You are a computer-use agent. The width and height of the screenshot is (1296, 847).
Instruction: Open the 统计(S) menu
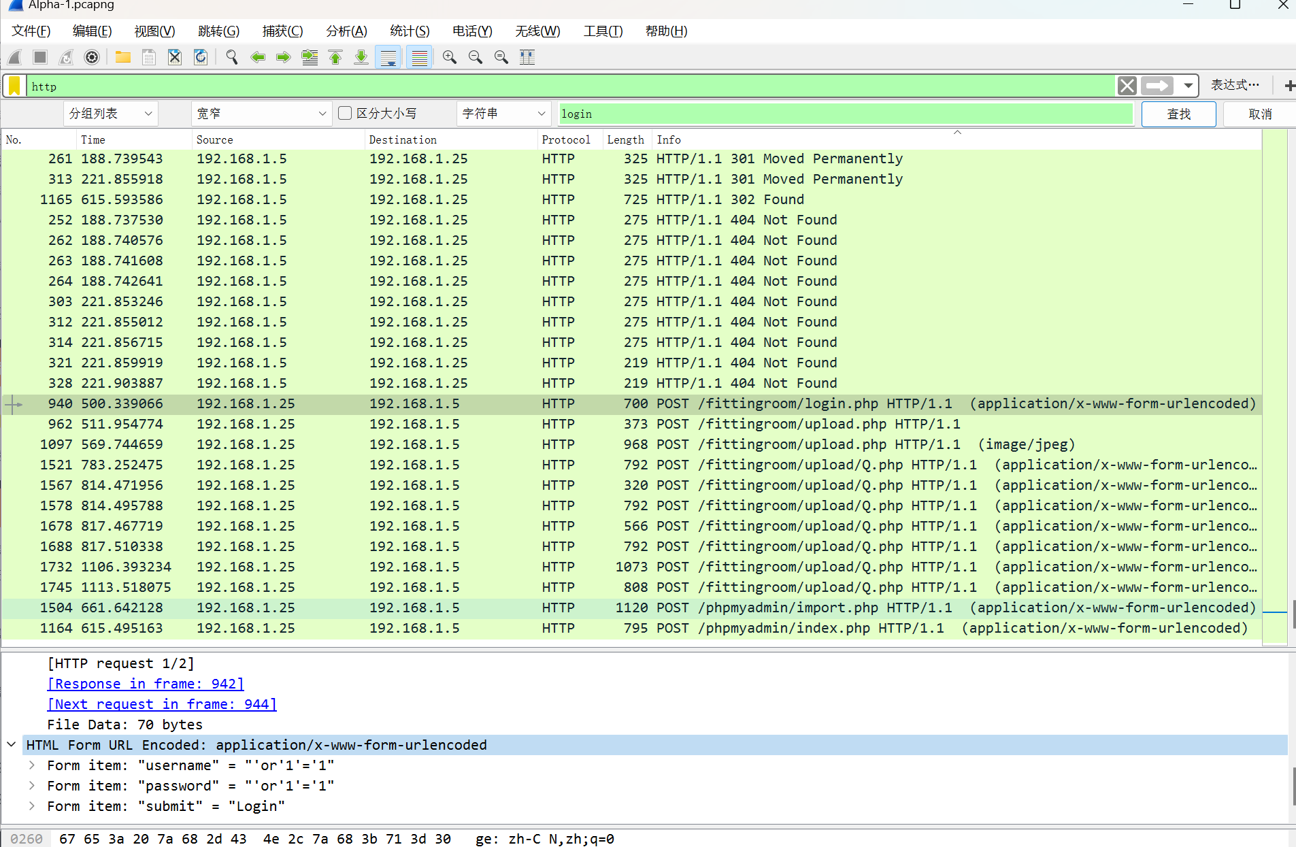(x=410, y=31)
